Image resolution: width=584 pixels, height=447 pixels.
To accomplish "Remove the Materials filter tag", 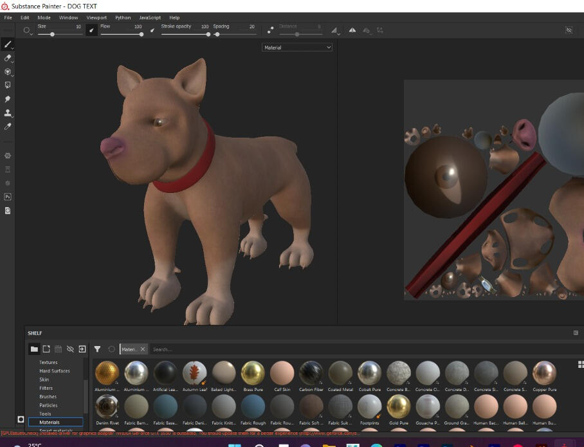I will (143, 349).
